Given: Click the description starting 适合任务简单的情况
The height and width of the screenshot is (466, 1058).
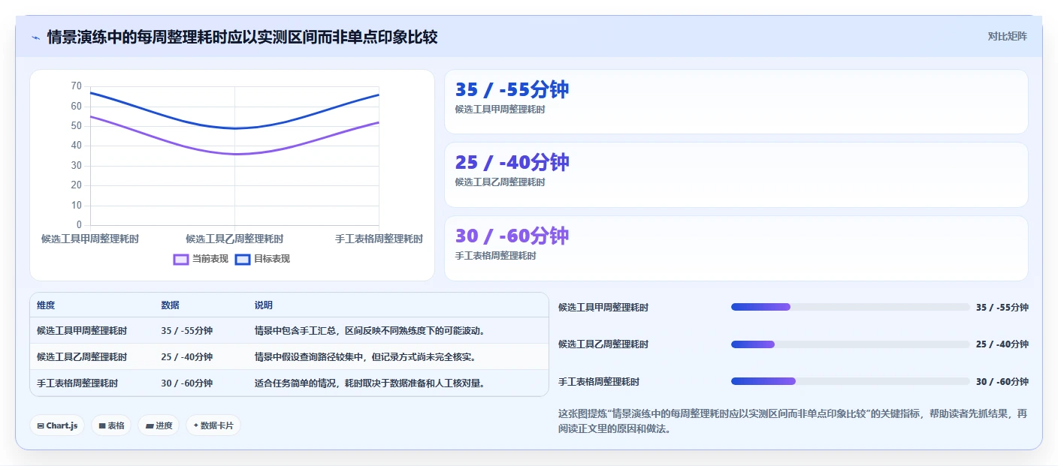Looking at the screenshot, I should [x=370, y=383].
